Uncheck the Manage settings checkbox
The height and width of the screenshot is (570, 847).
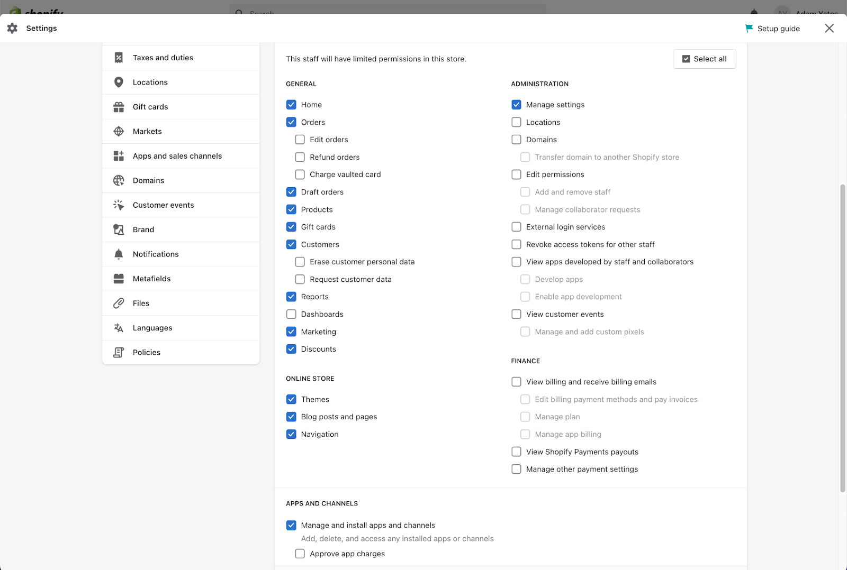coord(517,105)
